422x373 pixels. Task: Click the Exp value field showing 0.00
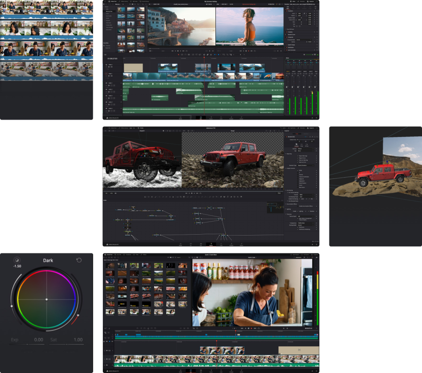38,340
